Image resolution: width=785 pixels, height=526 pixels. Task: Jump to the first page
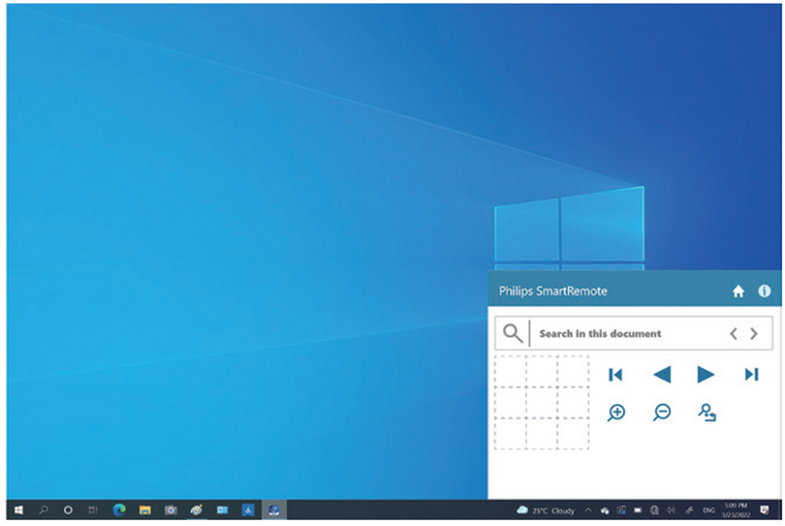tap(615, 374)
